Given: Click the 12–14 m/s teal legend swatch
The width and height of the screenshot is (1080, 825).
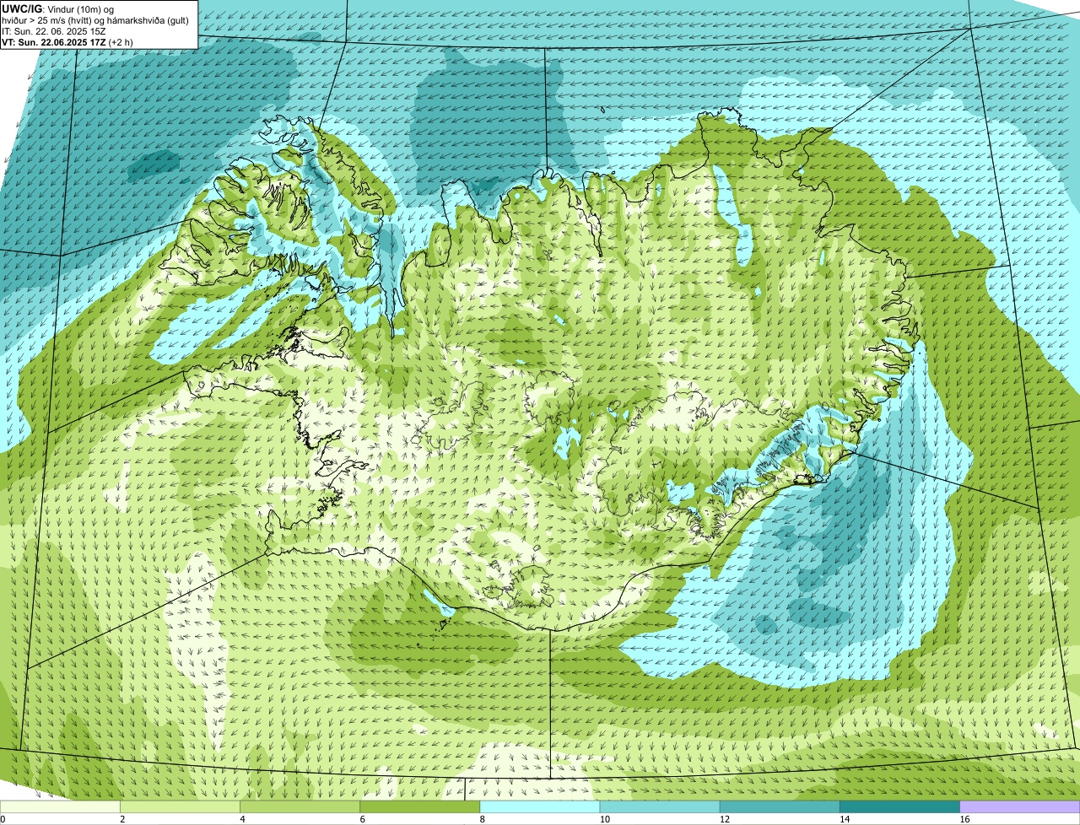Looking at the screenshot, I should tap(780, 807).
